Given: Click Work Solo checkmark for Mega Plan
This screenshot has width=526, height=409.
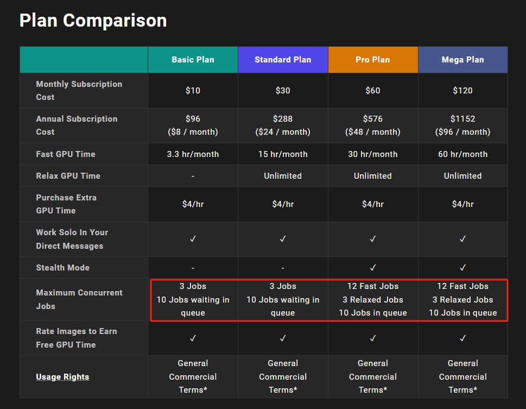Looking at the screenshot, I should [462, 239].
